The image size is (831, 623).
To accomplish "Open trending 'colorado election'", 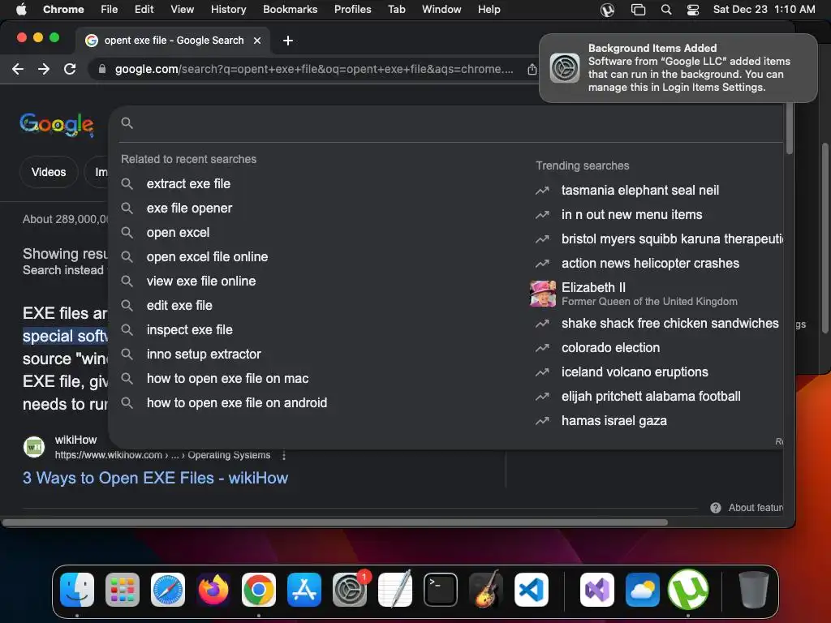I will pyautogui.click(x=610, y=347).
